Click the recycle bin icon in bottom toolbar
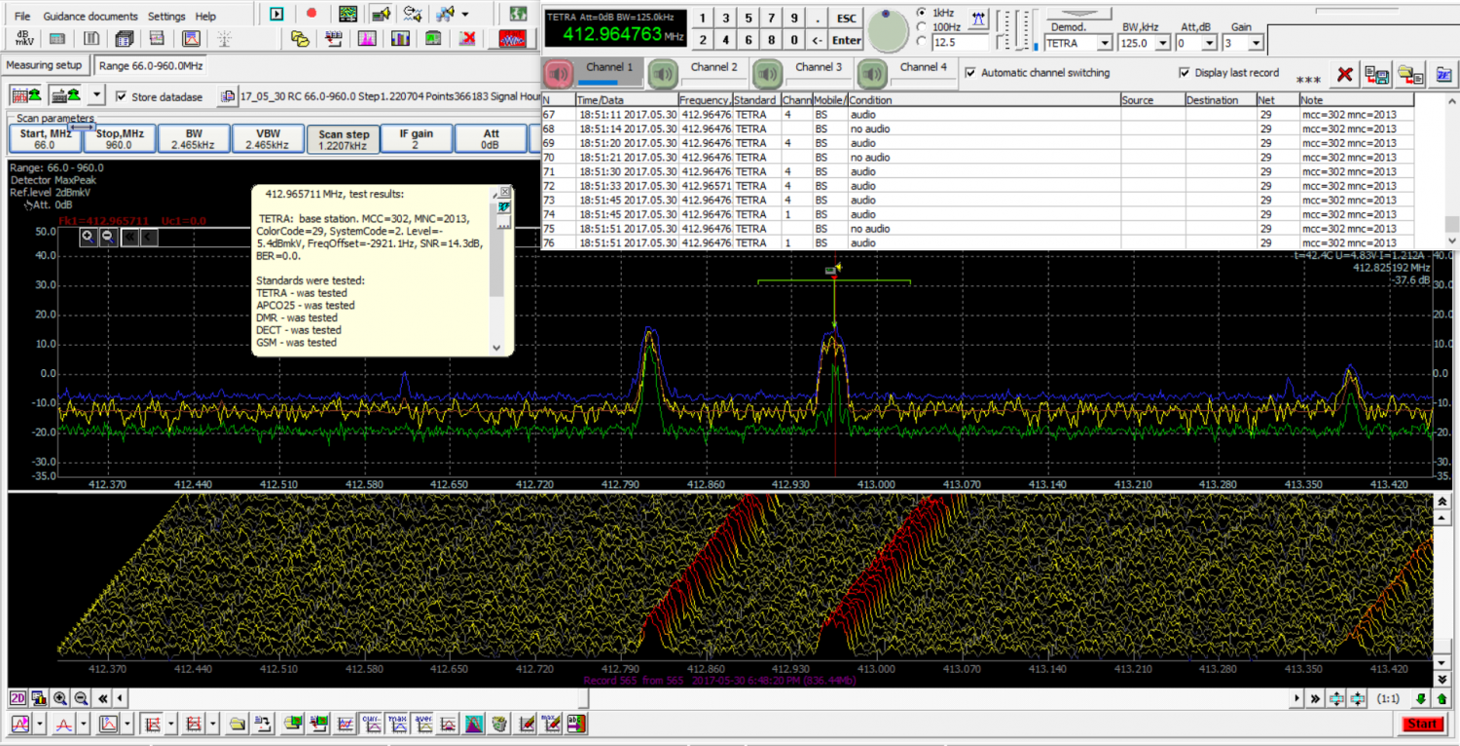 point(498,724)
